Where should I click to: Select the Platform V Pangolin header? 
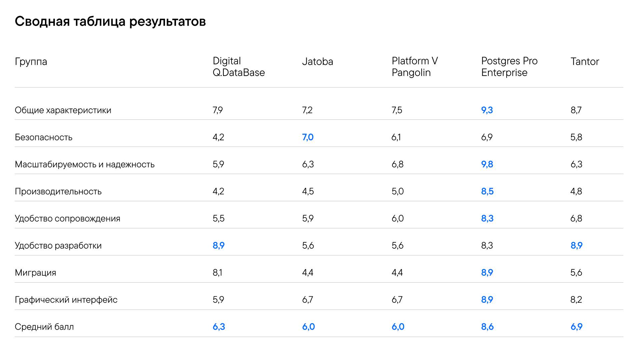click(x=415, y=67)
